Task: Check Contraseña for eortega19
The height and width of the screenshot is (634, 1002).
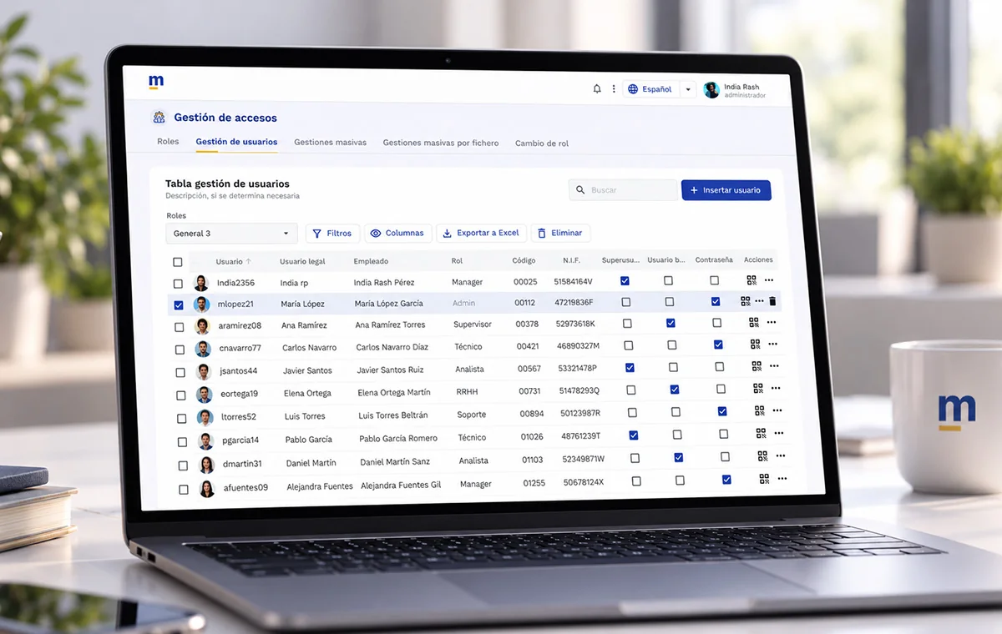Action: click(x=721, y=389)
